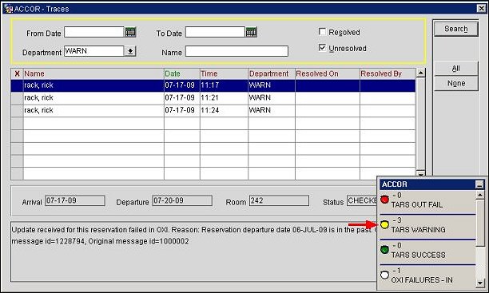The image size is (489, 293).
Task: Click the X column header mark
Action: 17,73
